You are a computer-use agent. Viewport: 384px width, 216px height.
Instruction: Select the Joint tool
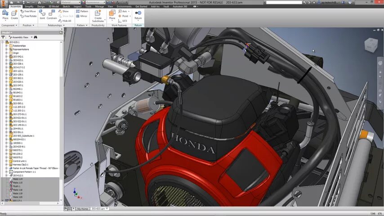(42, 15)
